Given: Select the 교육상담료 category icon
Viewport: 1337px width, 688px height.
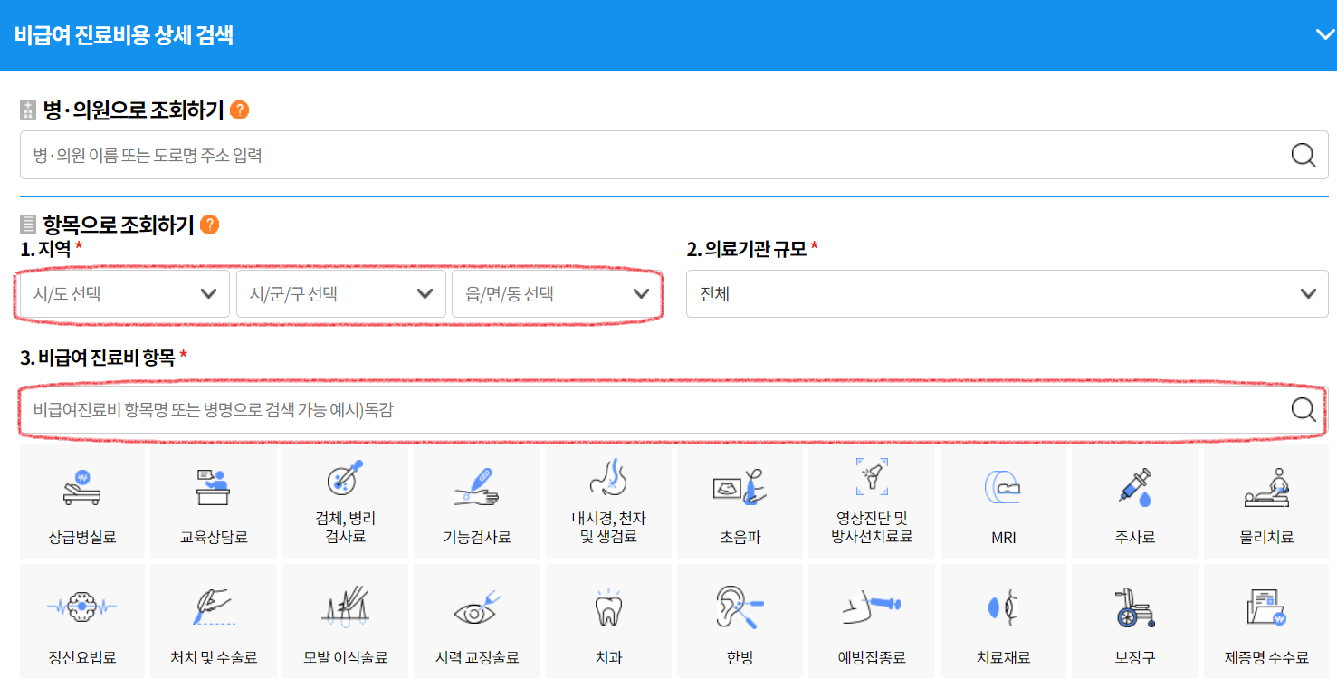Looking at the screenshot, I should [x=213, y=502].
